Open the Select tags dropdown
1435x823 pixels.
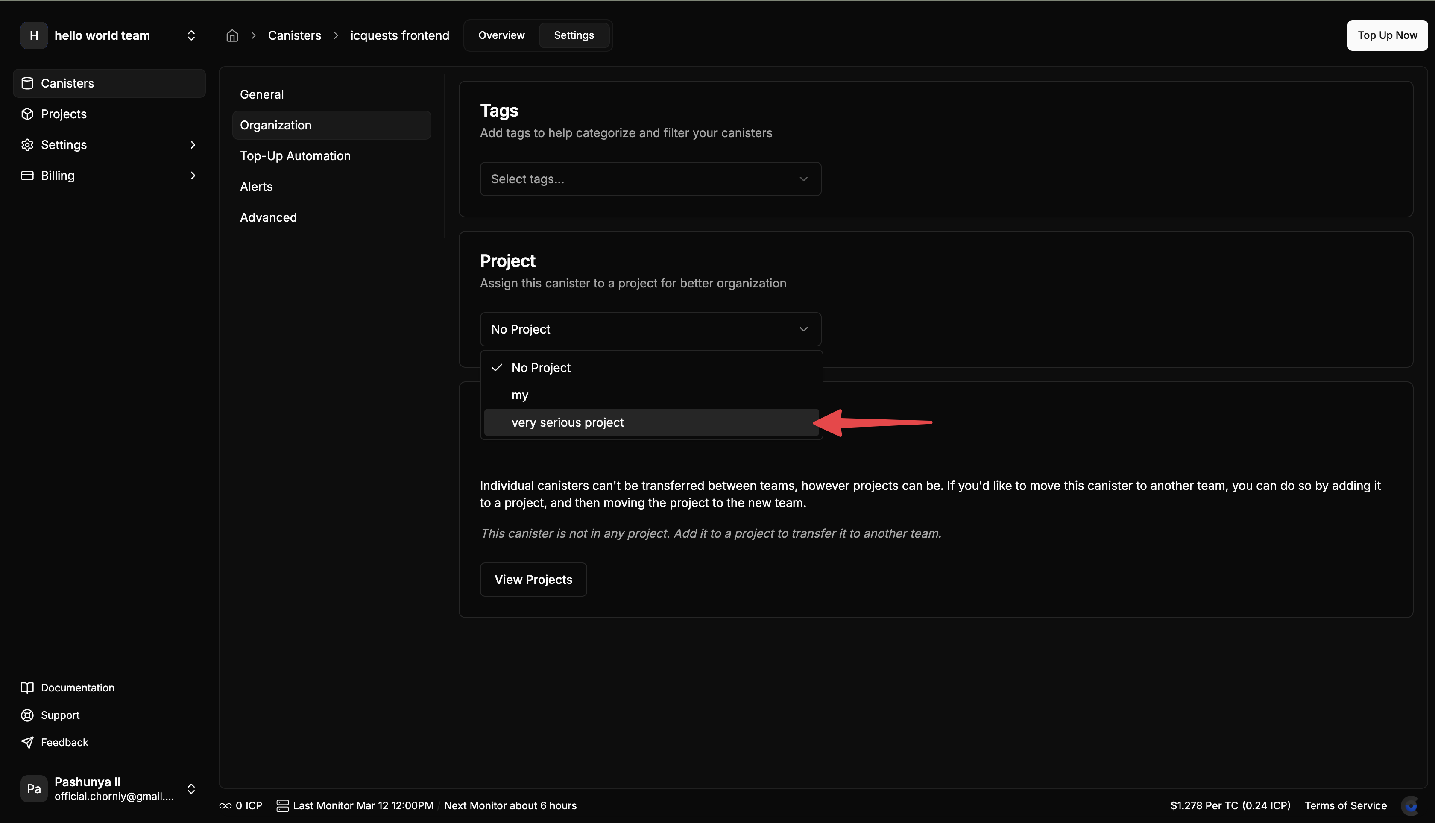pyautogui.click(x=650, y=179)
